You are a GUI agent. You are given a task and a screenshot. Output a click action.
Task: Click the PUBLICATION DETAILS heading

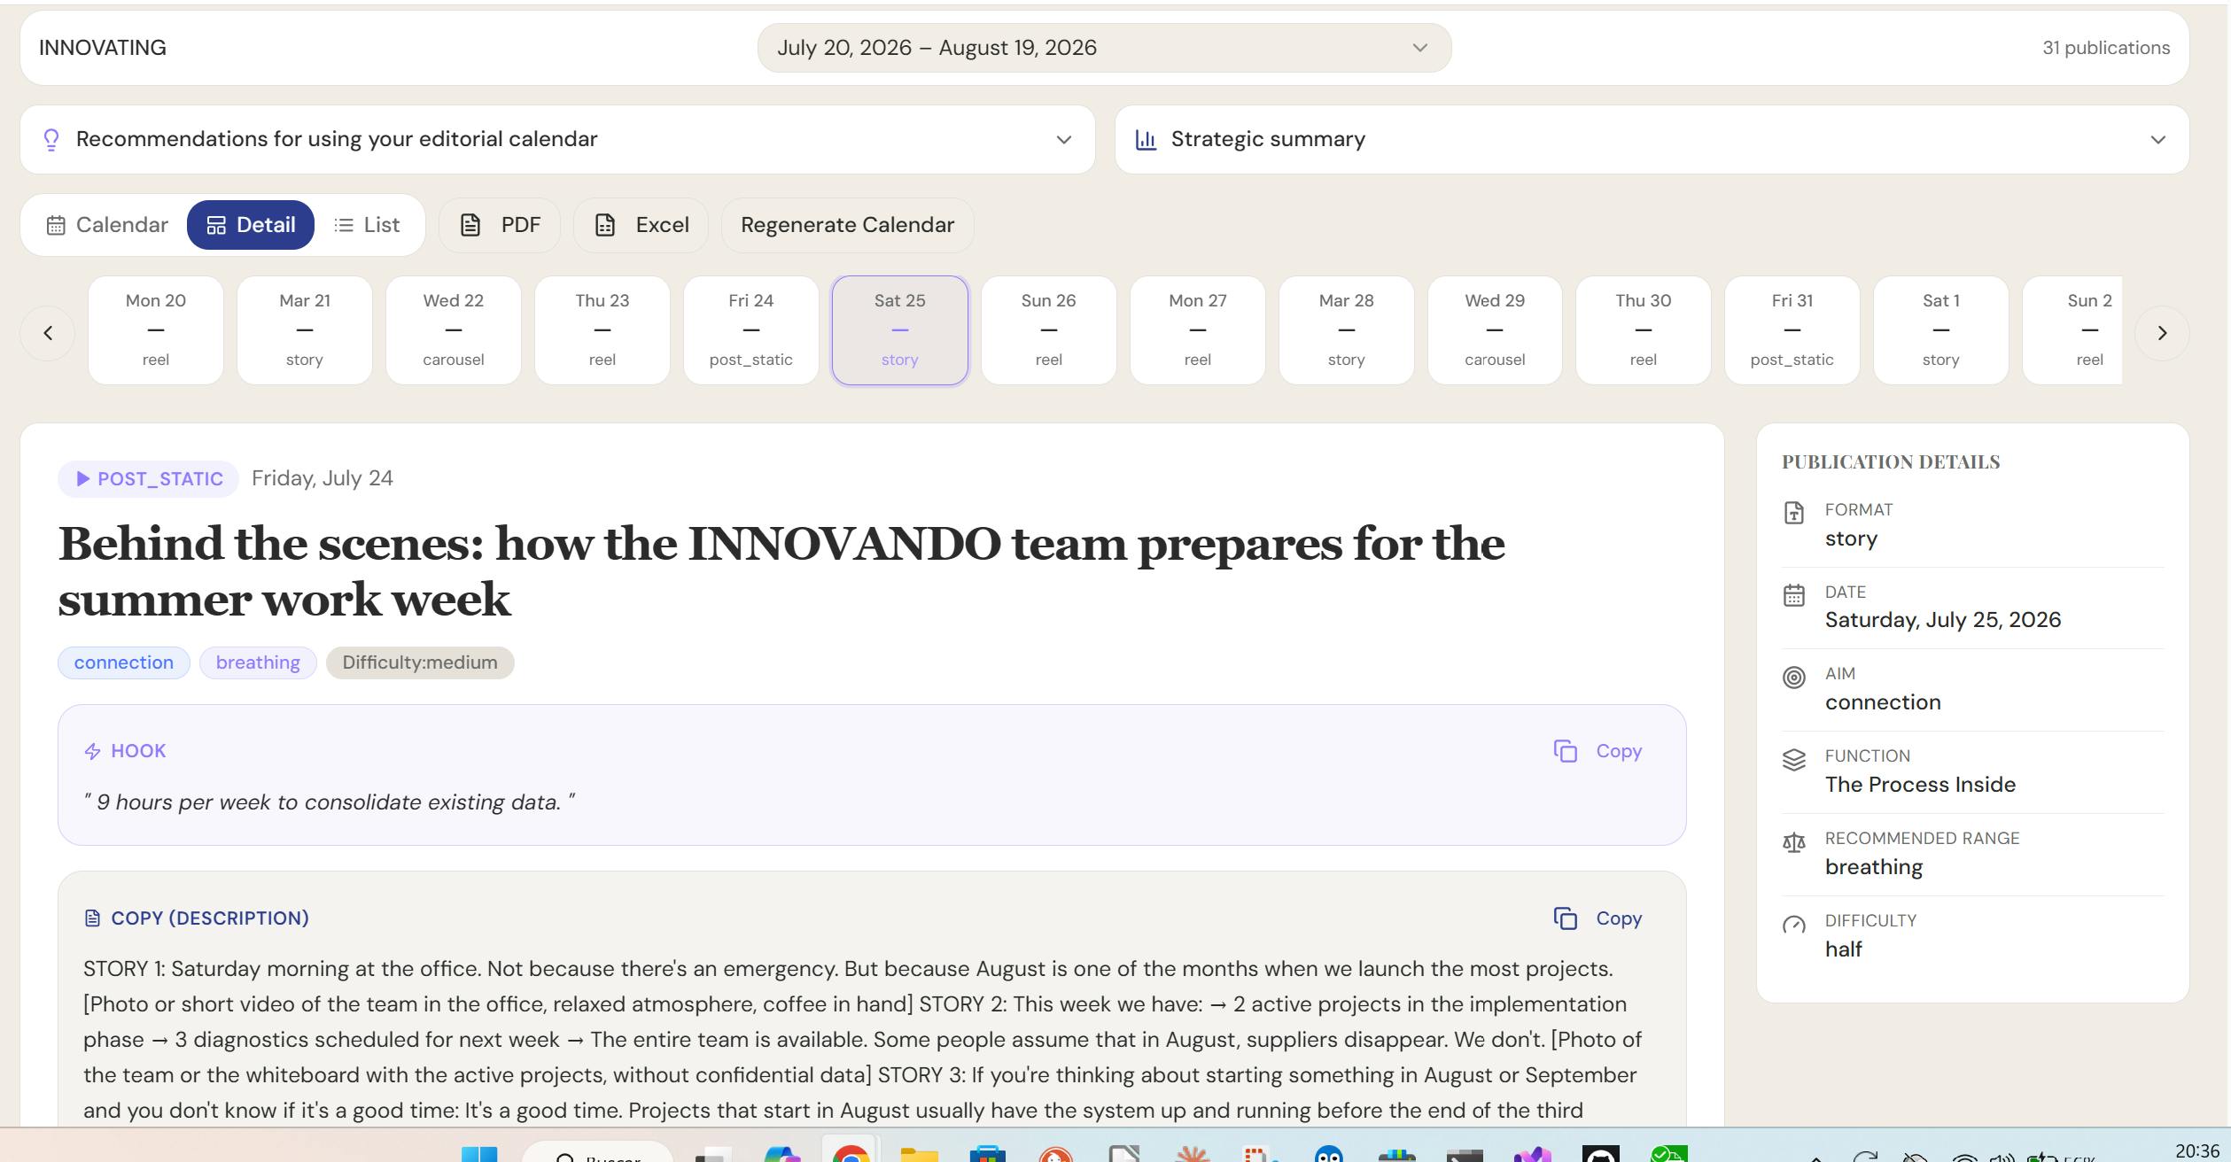click(x=1891, y=462)
